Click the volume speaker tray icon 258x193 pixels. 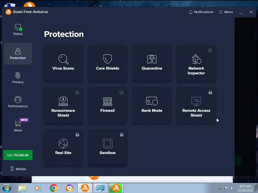[233, 188]
